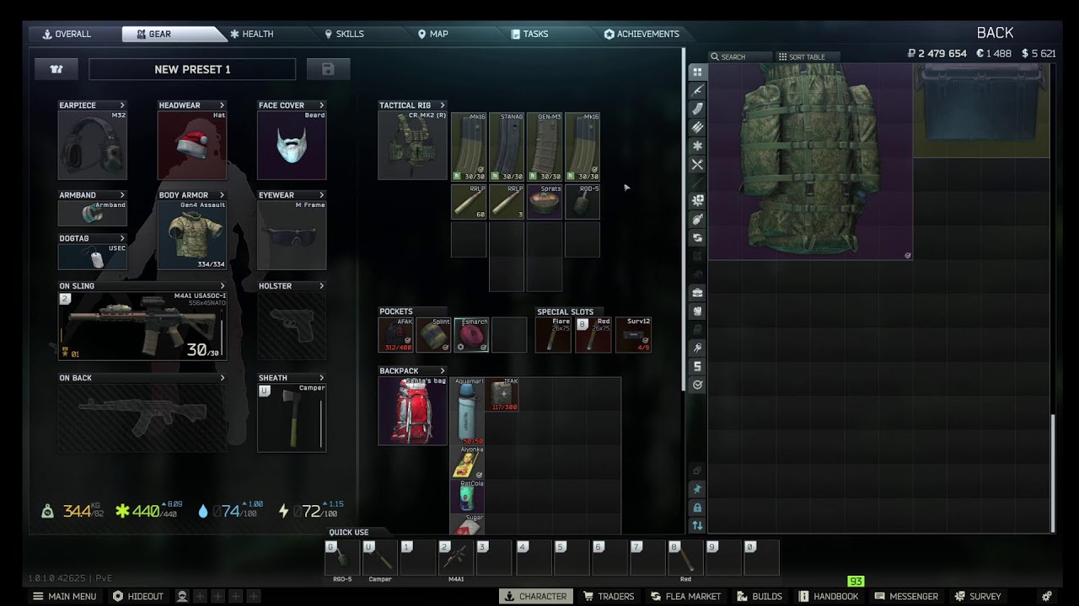Viewport: 1079px width, 606px height.
Task: Filter stash by keys icon
Action: point(697,348)
